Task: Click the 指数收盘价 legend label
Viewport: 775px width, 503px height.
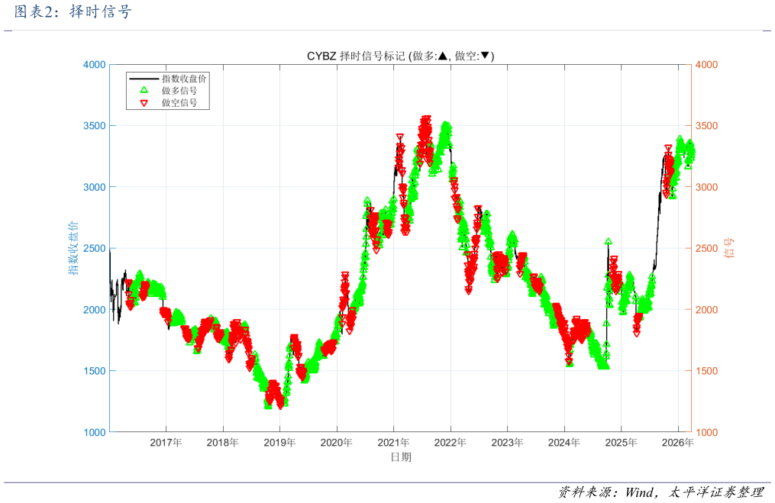Action: pyautogui.click(x=184, y=79)
